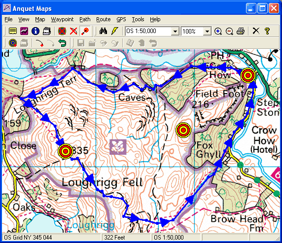Viewport: 282px width, 243px height.
Task: Click the yellow notes list icon
Action: (13, 31)
